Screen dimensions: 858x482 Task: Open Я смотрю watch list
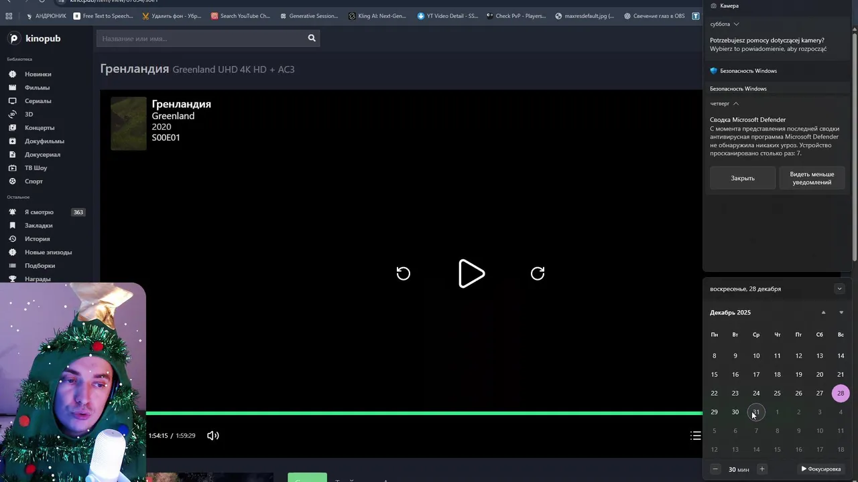click(x=39, y=212)
